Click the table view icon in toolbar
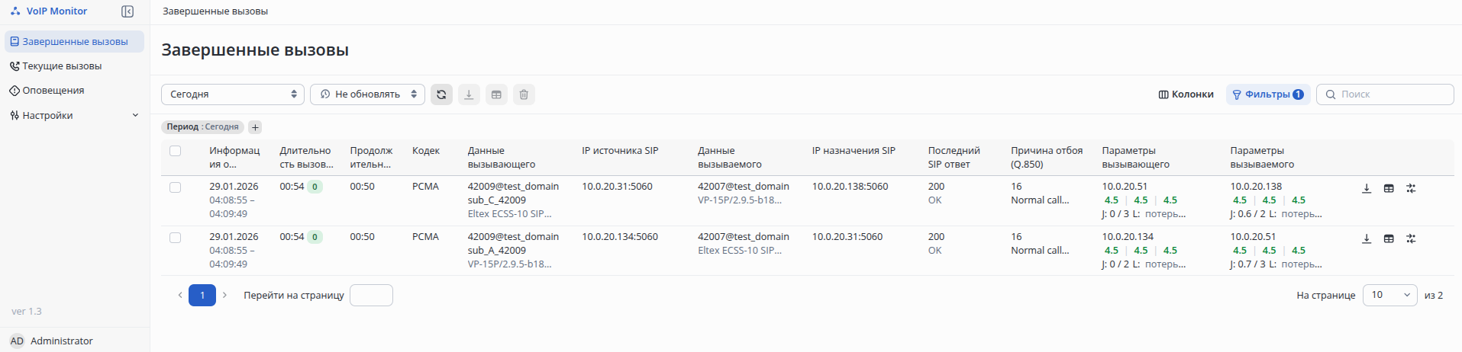The width and height of the screenshot is (1462, 352). (x=496, y=94)
